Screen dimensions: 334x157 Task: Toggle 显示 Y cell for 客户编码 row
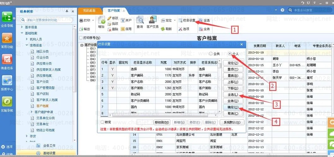[x=112, y=75]
